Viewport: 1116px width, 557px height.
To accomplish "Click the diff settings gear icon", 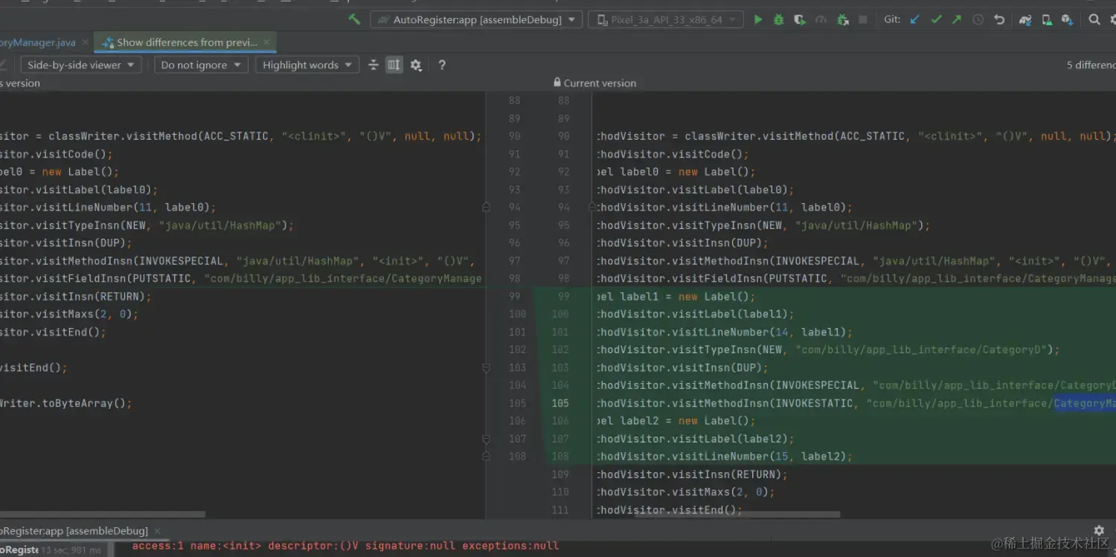I will (x=416, y=65).
